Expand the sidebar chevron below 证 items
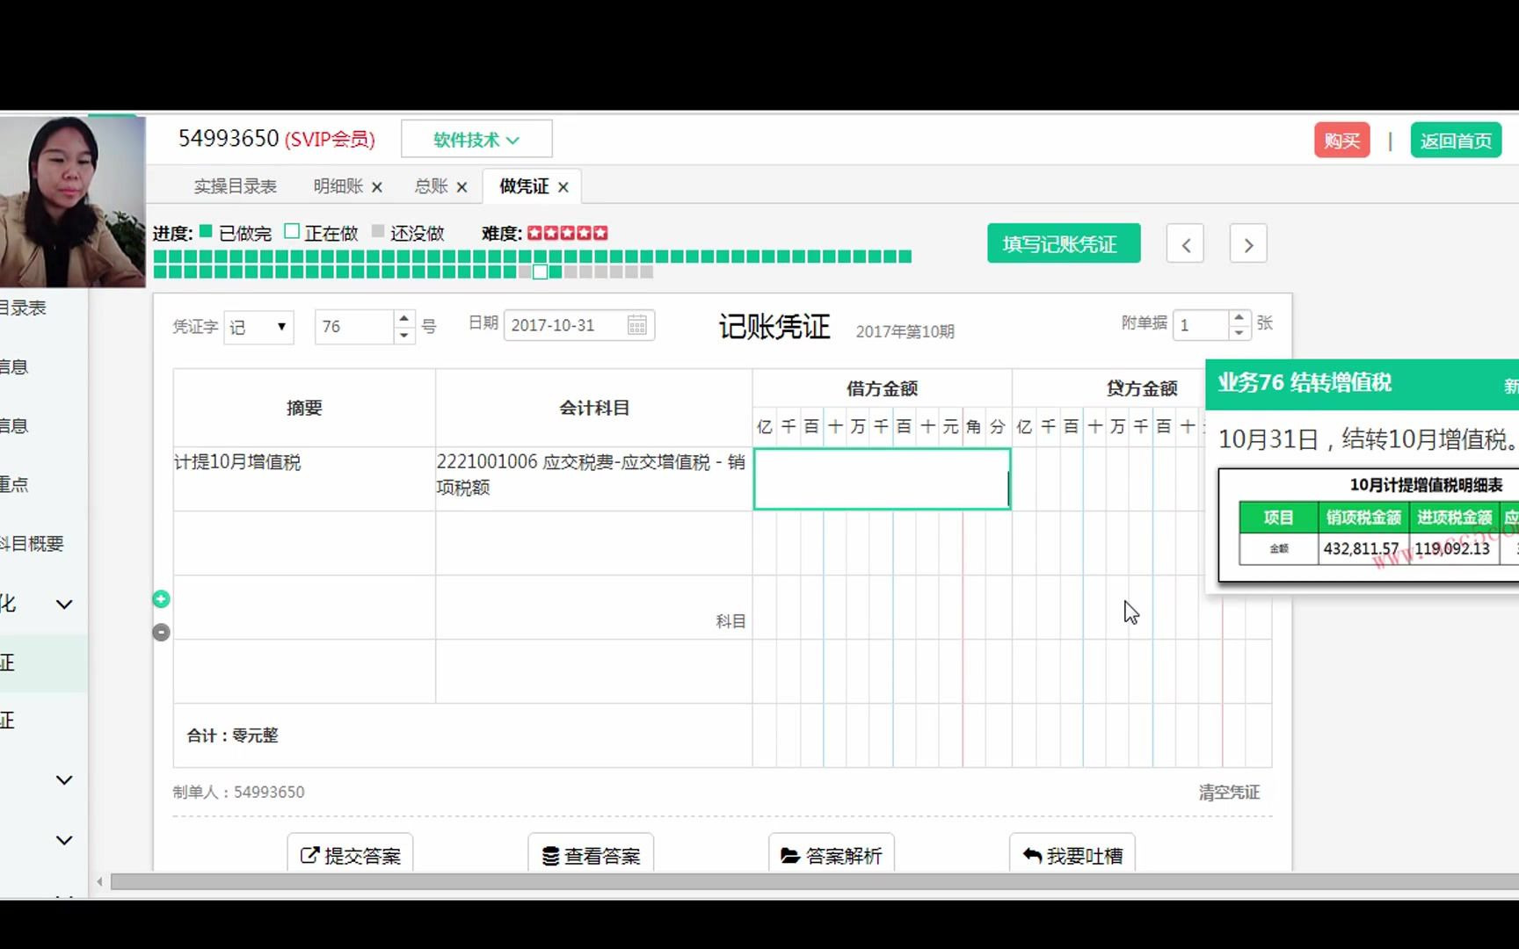This screenshot has height=949, width=1519. 64,780
